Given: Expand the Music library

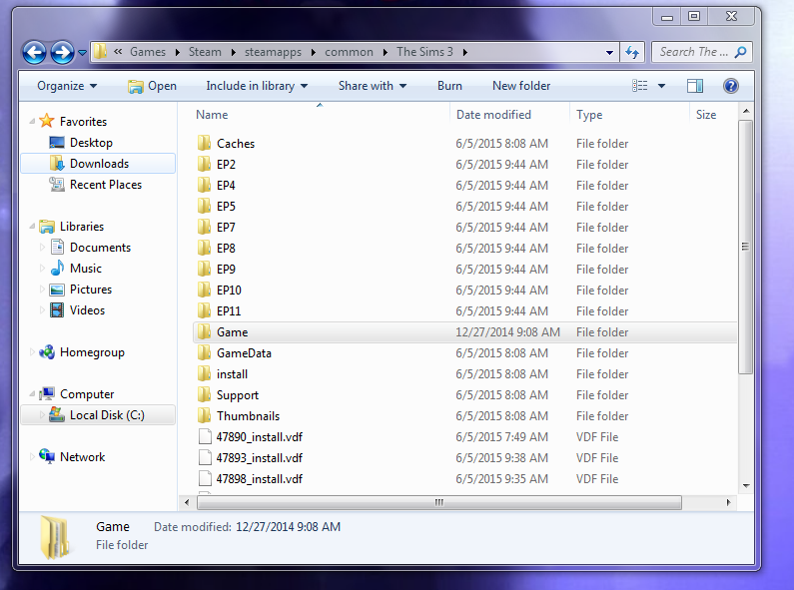Looking at the screenshot, I should click(43, 269).
